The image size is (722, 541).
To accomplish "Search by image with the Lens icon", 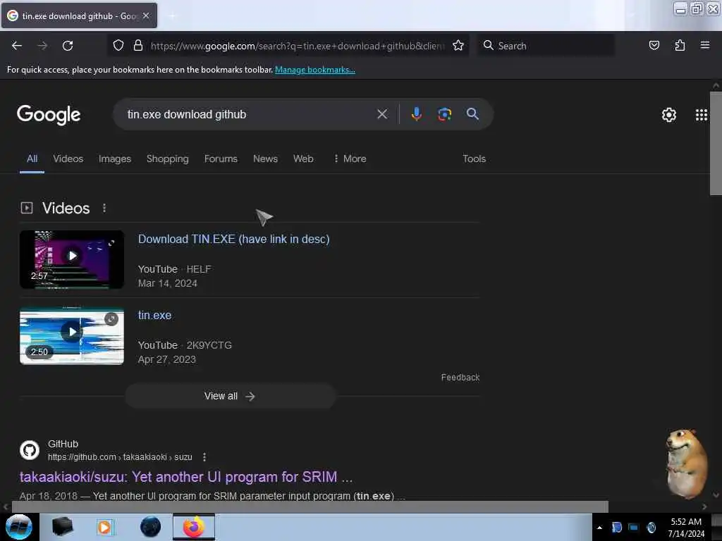I will pos(444,114).
